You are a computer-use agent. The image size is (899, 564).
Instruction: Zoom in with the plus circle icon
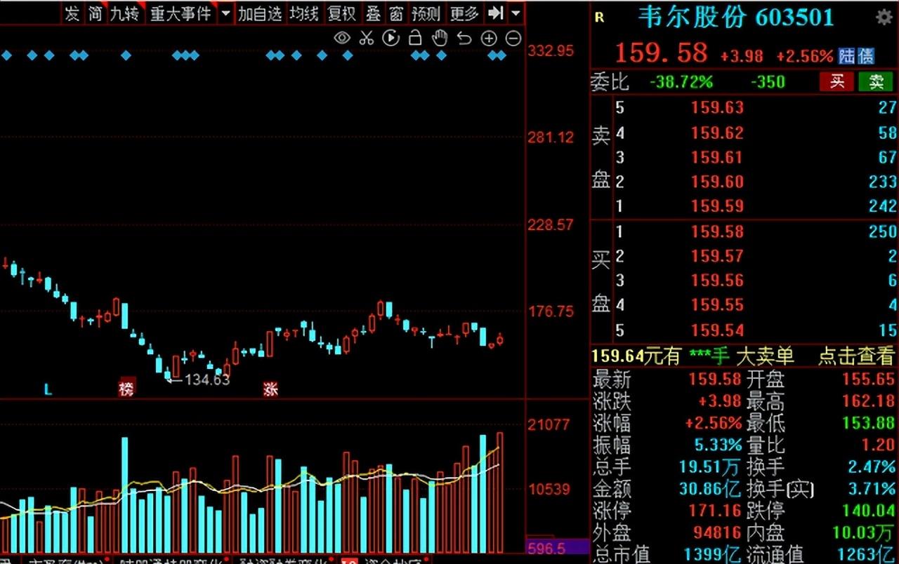(x=489, y=39)
